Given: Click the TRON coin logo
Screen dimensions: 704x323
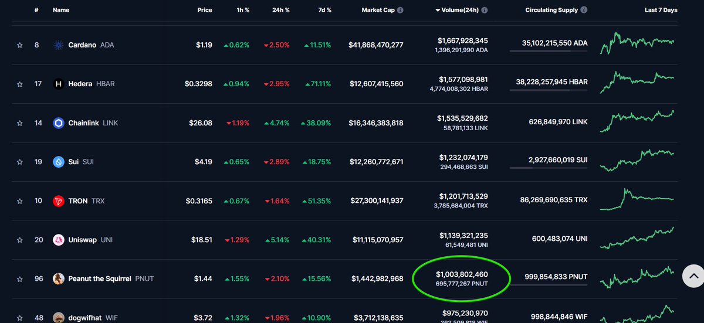Looking at the screenshot, I should (x=58, y=201).
